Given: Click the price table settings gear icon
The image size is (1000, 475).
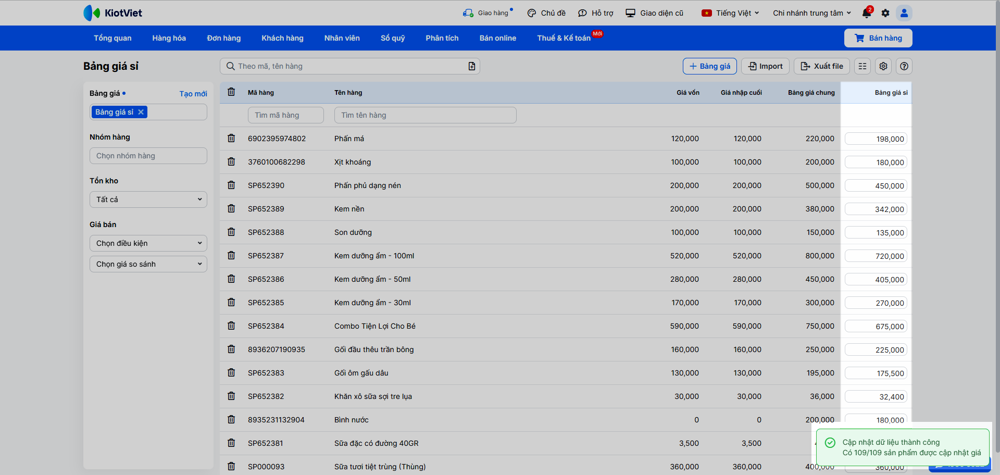Looking at the screenshot, I should coord(883,66).
